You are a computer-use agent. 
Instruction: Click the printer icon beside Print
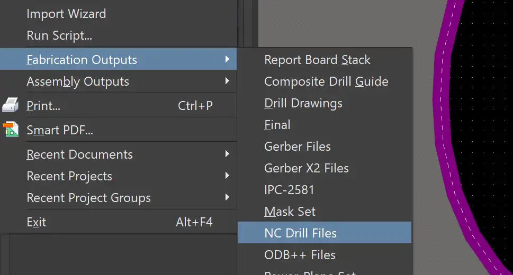tap(11, 106)
